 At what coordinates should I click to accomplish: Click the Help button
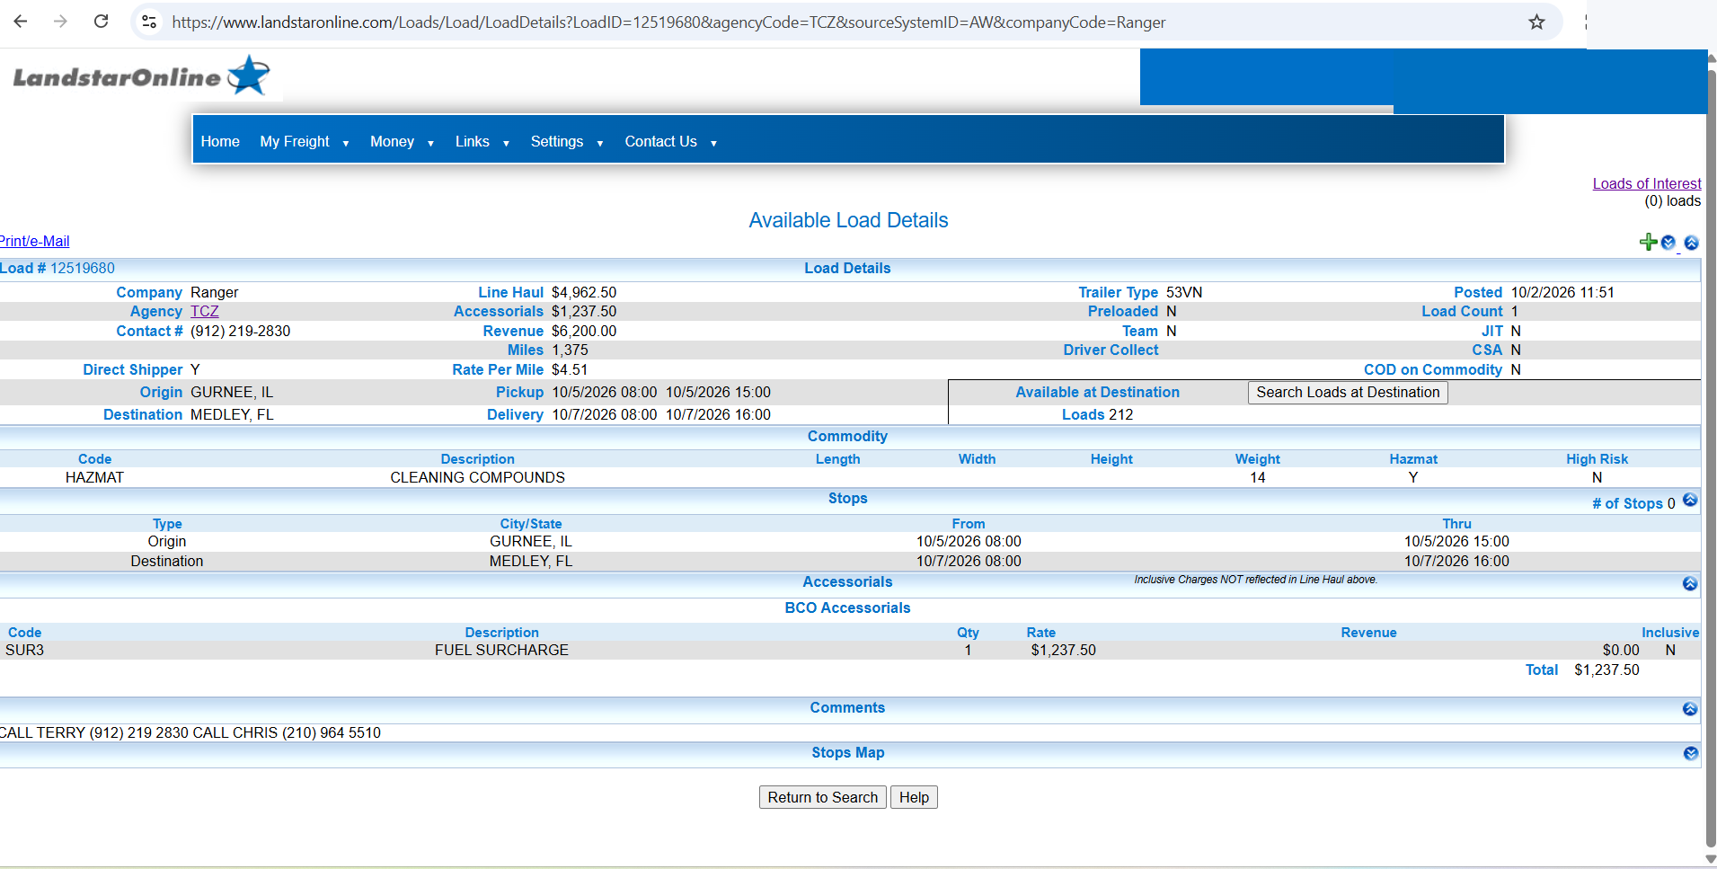(914, 797)
